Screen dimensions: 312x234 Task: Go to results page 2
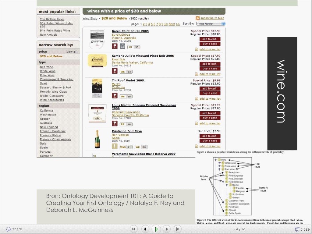144,24
